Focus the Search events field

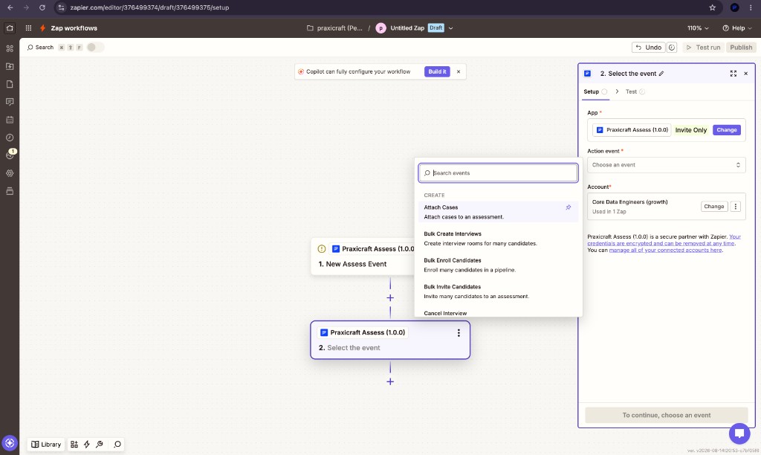[x=498, y=173]
